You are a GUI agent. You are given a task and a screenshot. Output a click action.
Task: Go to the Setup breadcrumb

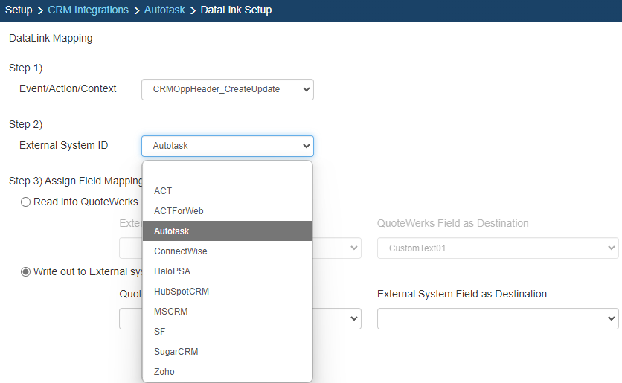[19, 10]
